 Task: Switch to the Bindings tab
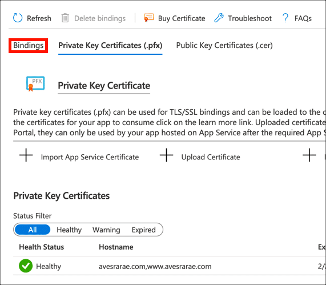pyautogui.click(x=29, y=46)
